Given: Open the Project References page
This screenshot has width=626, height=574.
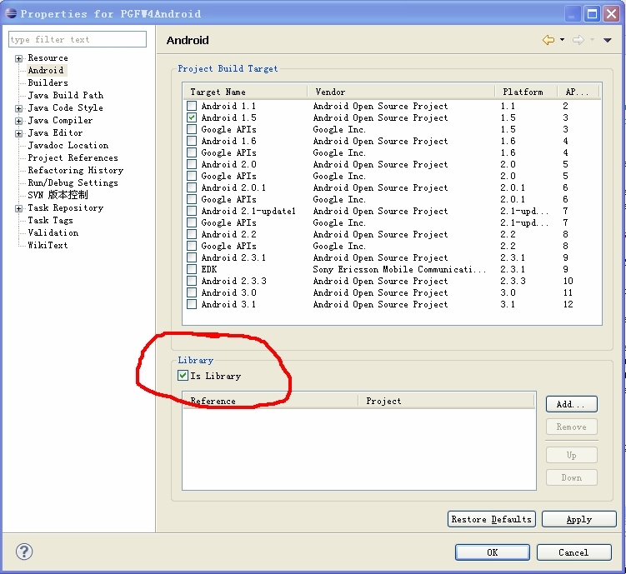Looking at the screenshot, I should [73, 157].
